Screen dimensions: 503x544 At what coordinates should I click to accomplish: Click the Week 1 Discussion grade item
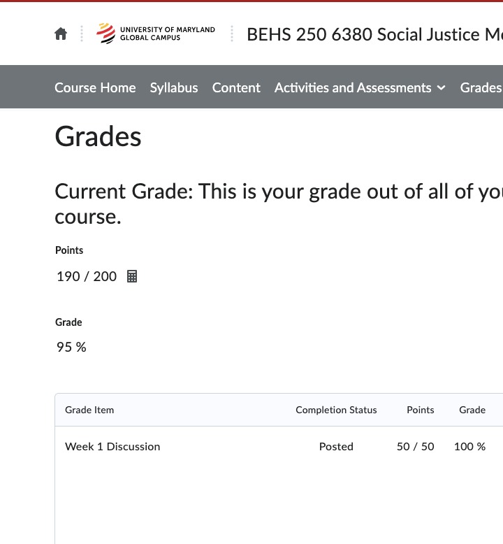[112, 446]
